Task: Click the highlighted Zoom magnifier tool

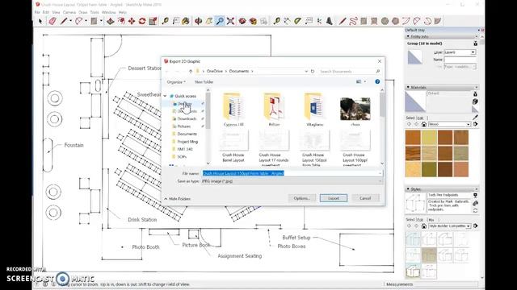Action: 220,22
